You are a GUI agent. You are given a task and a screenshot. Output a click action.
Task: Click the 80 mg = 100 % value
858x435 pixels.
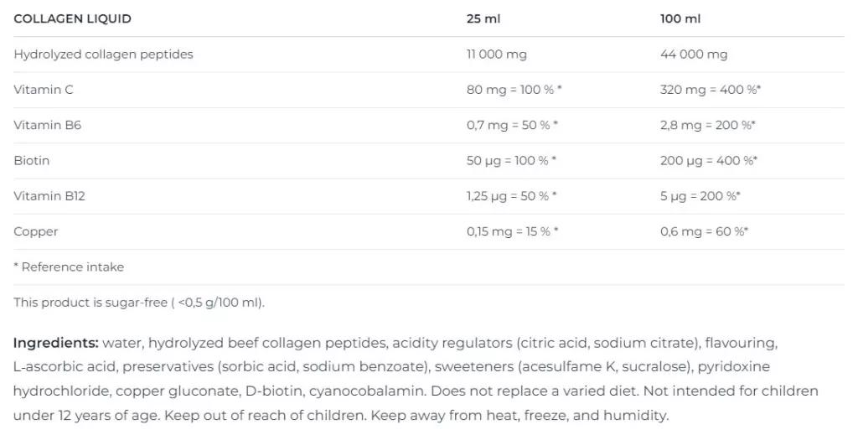coord(514,90)
